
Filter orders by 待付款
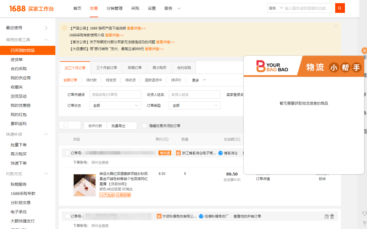[x=91, y=80]
